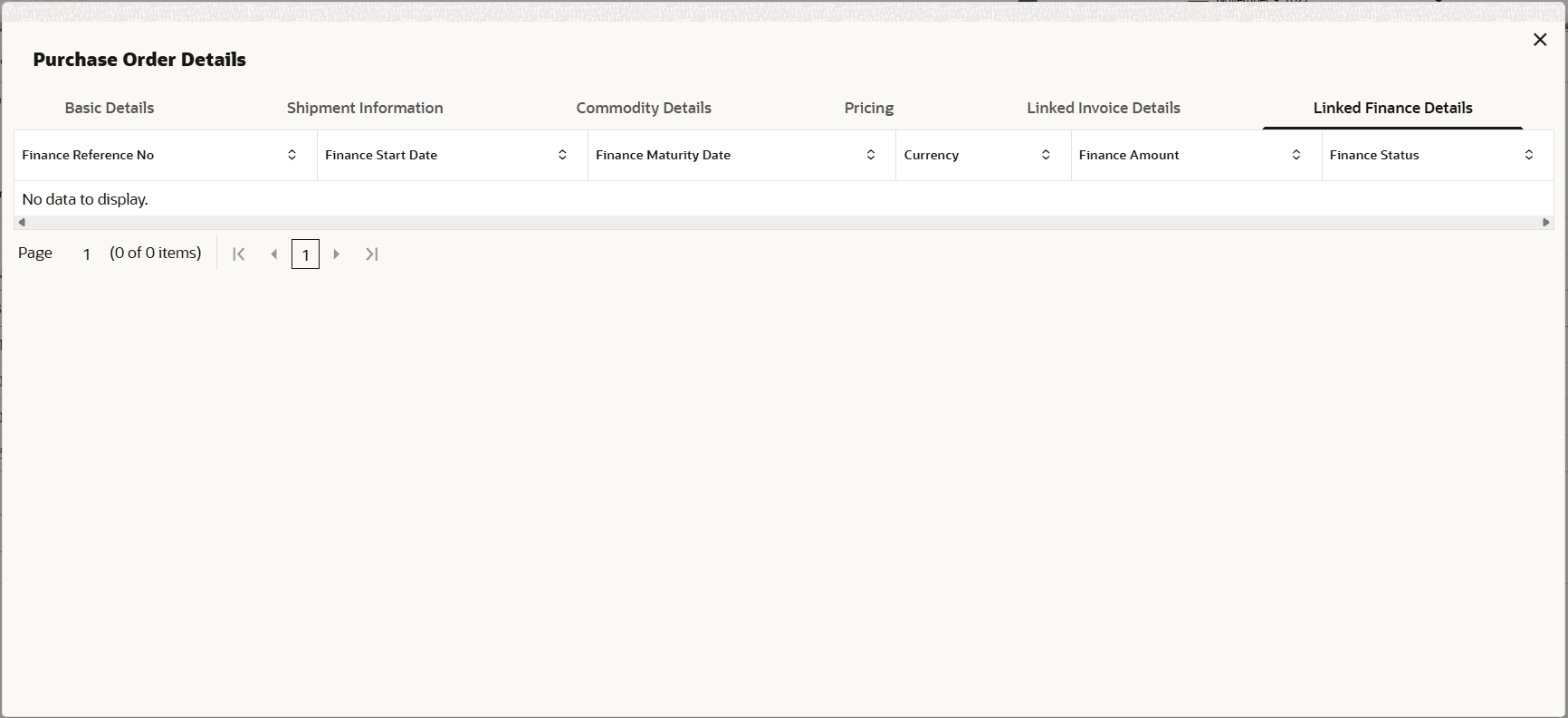Click the Purchase Order Details title
Viewport: 1568px width, 718px height.
pyautogui.click(x=139, y=60)
